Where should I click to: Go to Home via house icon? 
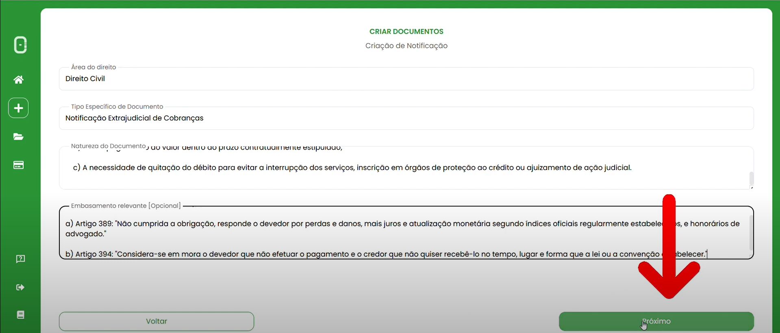coord(18,79)
